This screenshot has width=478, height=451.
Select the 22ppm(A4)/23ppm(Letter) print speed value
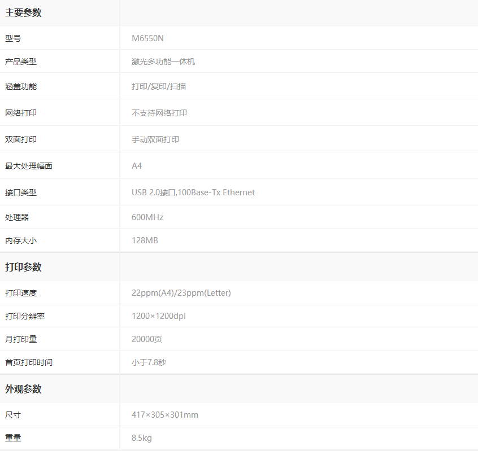click(x=181, y=293)
